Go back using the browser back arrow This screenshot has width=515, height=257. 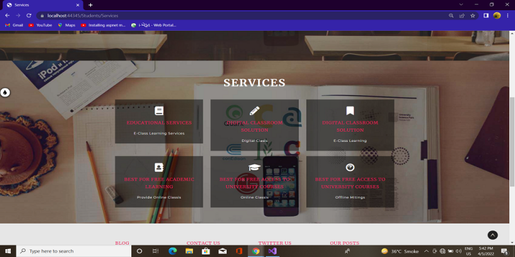click(x=7, y=15)
